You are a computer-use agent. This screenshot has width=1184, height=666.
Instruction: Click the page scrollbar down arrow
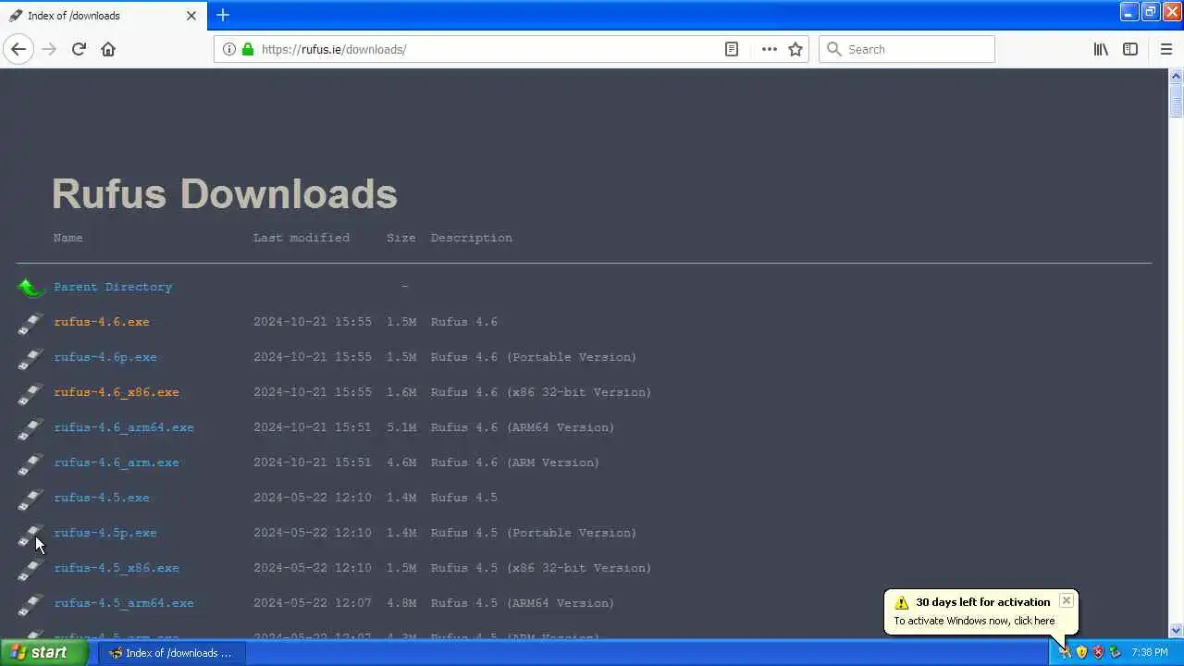coord(1177,631)
